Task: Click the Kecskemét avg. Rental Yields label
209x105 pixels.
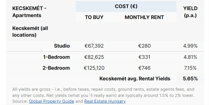Action: point(135,78)
